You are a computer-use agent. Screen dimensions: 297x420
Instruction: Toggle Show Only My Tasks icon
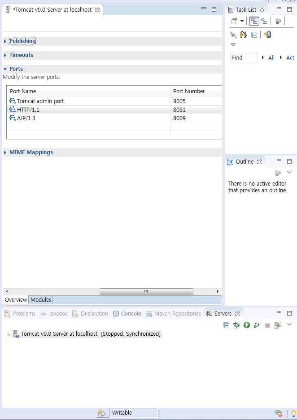point(244,35)
